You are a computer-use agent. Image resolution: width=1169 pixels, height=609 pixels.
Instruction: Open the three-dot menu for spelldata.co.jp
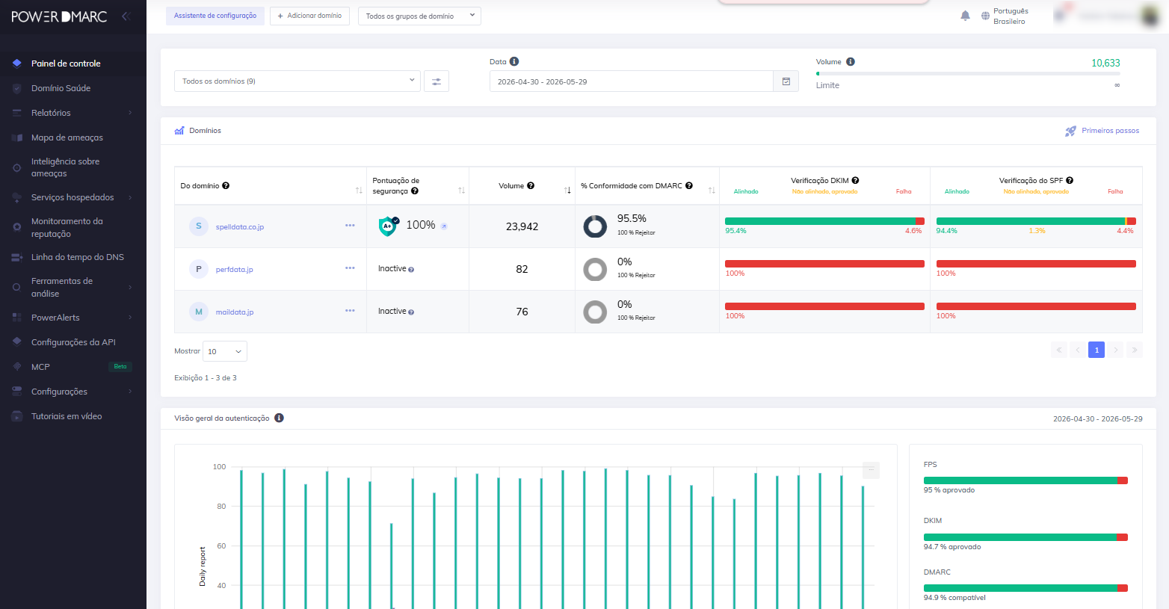tap(350, 226)
